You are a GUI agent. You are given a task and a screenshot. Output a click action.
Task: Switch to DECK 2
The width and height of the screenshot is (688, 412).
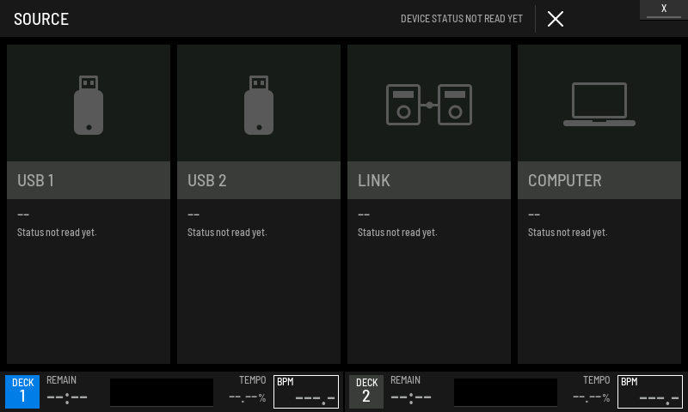click(366, 391)
